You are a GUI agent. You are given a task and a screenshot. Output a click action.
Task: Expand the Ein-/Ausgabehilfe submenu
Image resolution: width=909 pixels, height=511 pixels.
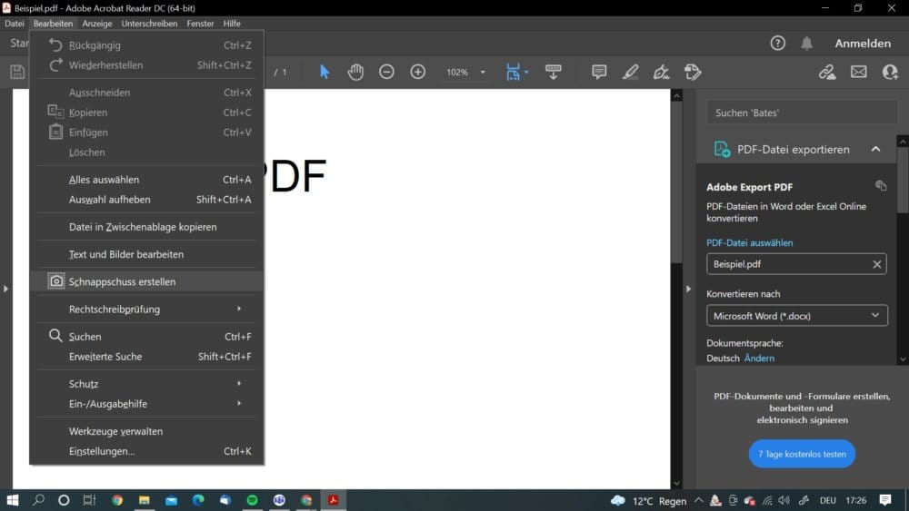(146, 404)
